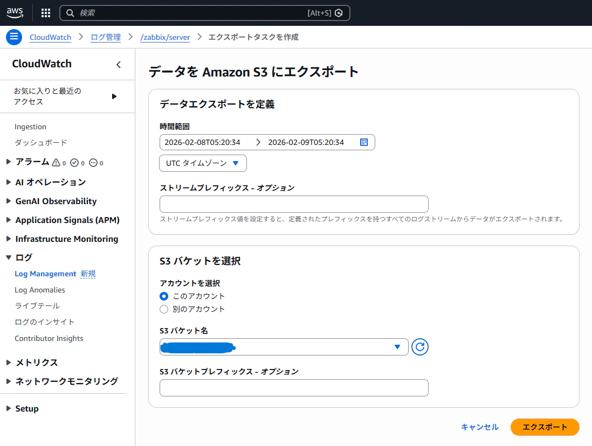This screenshot has height=446, width=592.
Task: Open the calendar picker for time range
Action: [363, 142]
